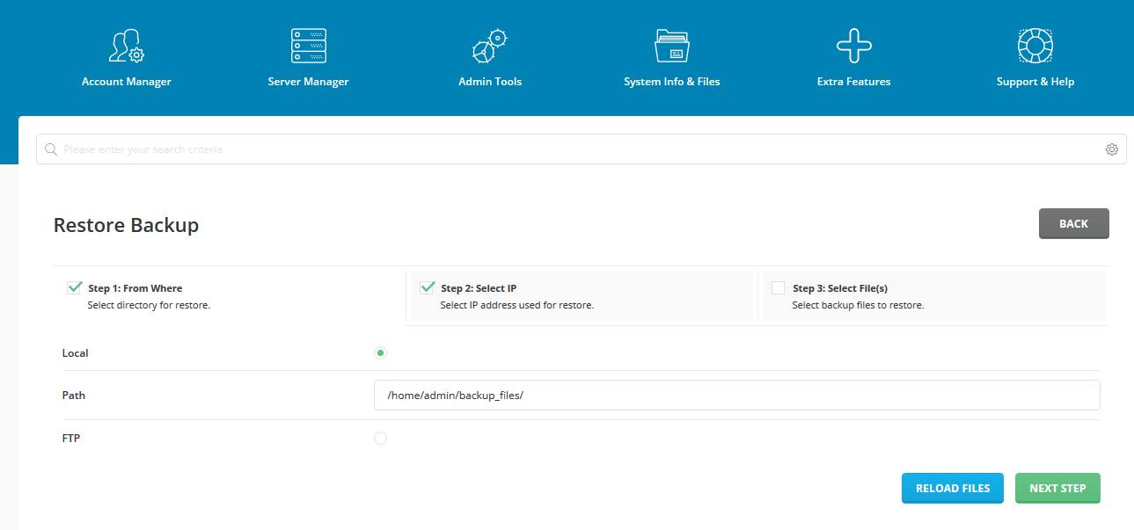The image size is (1134, 530).
Task: Toggle the Step 3 Select File(s) checkbox
Action: point(778,287)
